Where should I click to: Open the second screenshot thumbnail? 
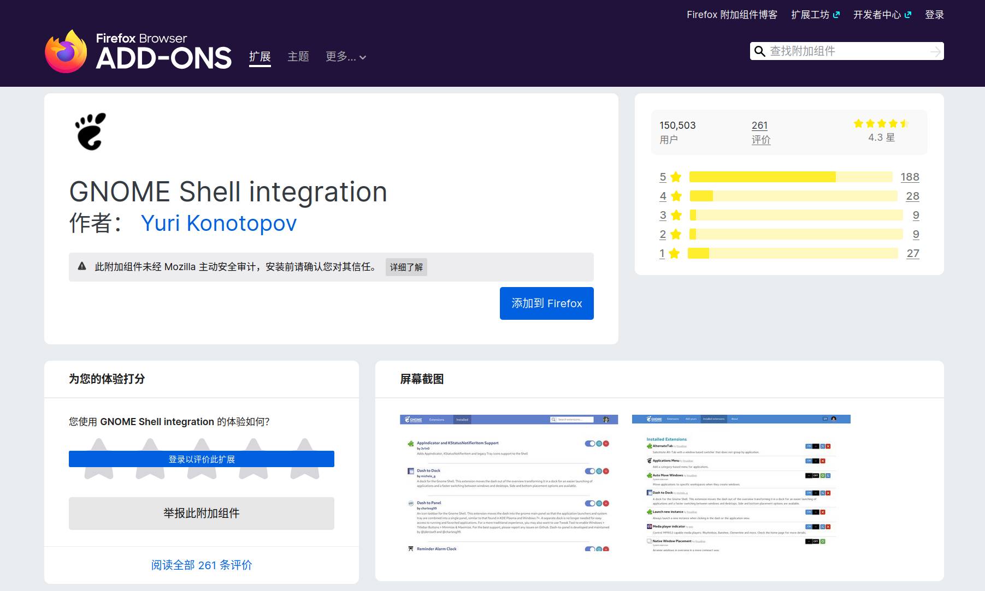pos(741,483)
